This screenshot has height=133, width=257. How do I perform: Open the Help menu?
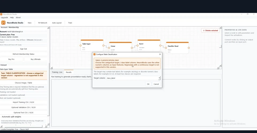click(12, 18)
